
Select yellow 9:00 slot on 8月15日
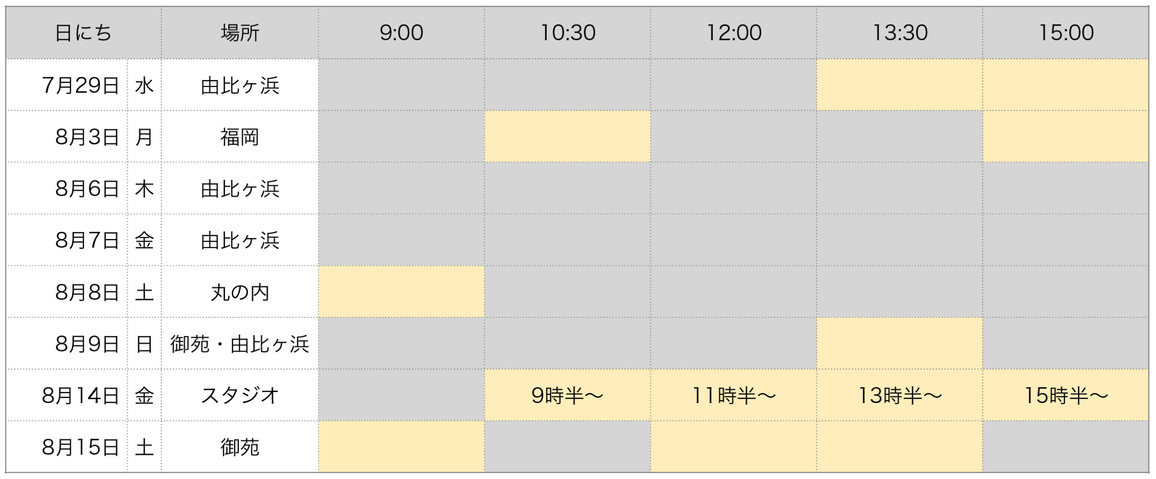pos(401,447)
